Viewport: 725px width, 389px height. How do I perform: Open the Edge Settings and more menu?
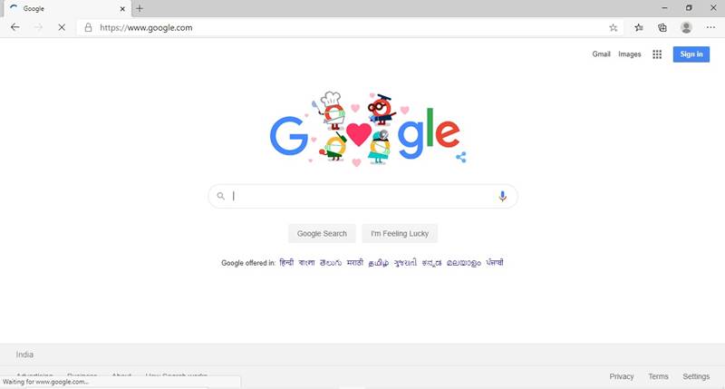click(x=710, y=28)
